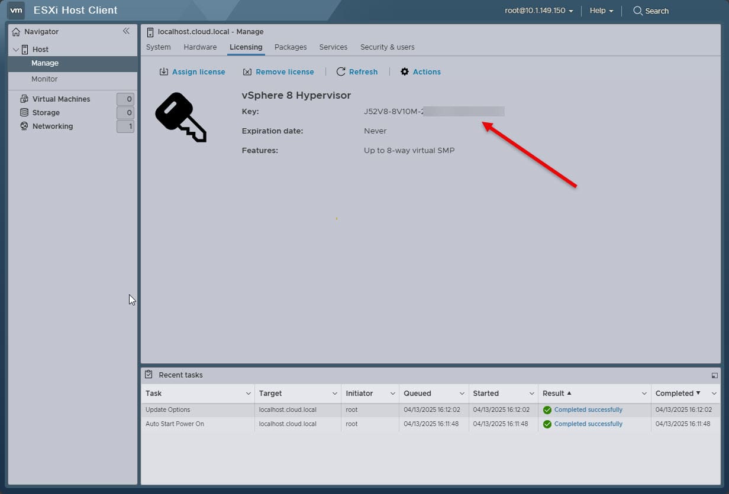
Task: Sort by the Completed column header
Action: 674,394
